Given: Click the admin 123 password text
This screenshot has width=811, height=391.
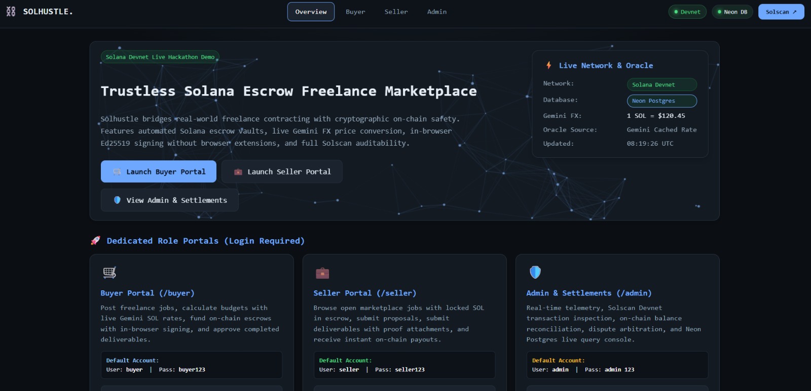Looking at the screenshot, I should (x=619, y=370).
